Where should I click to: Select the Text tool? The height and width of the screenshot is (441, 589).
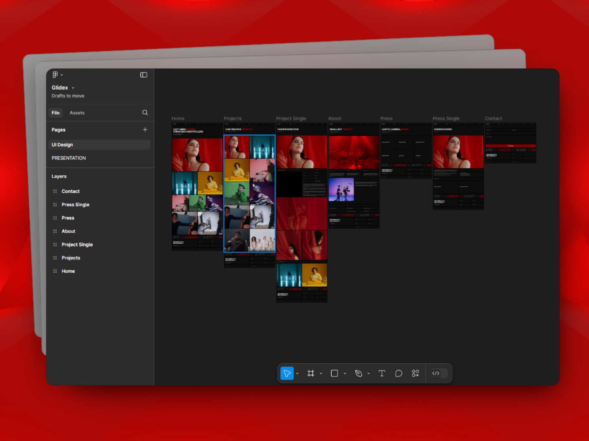point(382,373)
